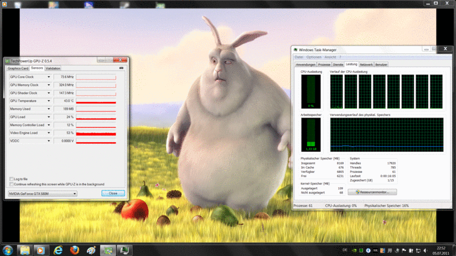The width and height of the screenshot is (456, 256).
Task: Click the Action Center flag tray icon
Action: pos(404,250)
